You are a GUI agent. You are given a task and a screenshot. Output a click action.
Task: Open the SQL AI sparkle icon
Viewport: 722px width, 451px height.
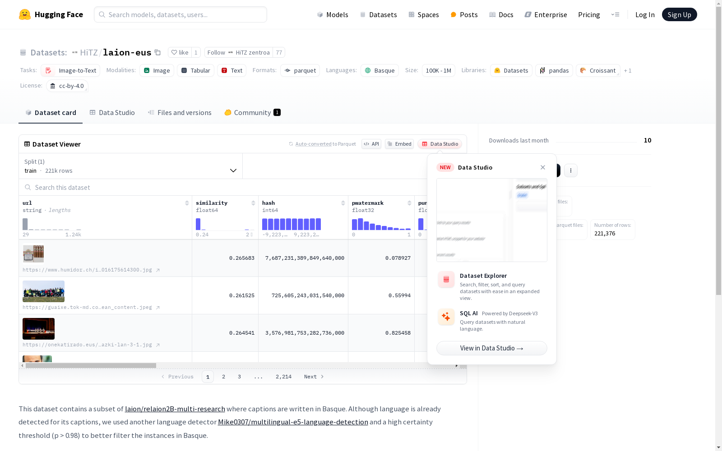(x=446, y=317)
